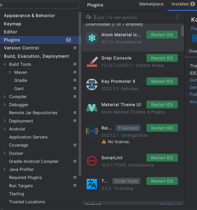Image resolution: width=197 pixels, height=210 pixels.
Task: Click the project-level icon beside Version Control
Action: pos(75,48)
